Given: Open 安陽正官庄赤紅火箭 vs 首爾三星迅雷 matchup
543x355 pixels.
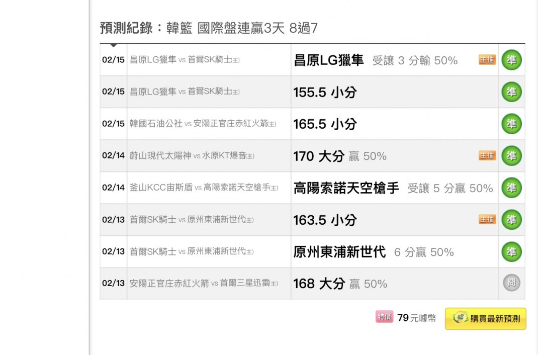Looking at the screenshot, I should tap(204, 284).
